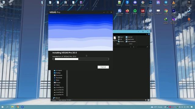Click the Explorer navigation pane scrollbar
195x109 pixels.
[67, 83]
